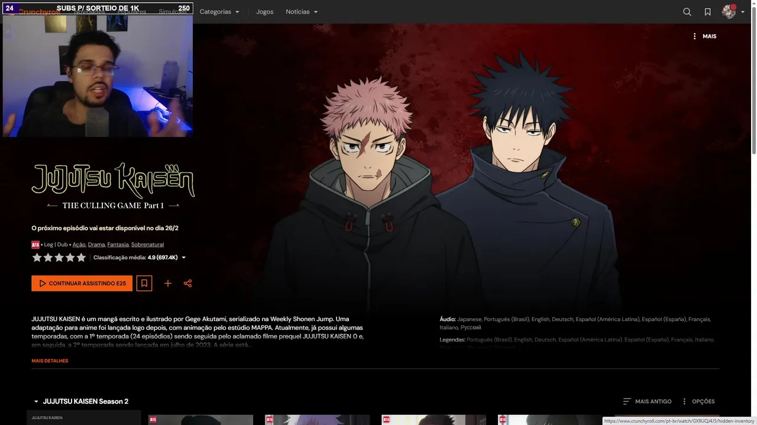Open the Ação genre link
The height and width of the screenshot is (425, 757).
click(x=79, y=244)
